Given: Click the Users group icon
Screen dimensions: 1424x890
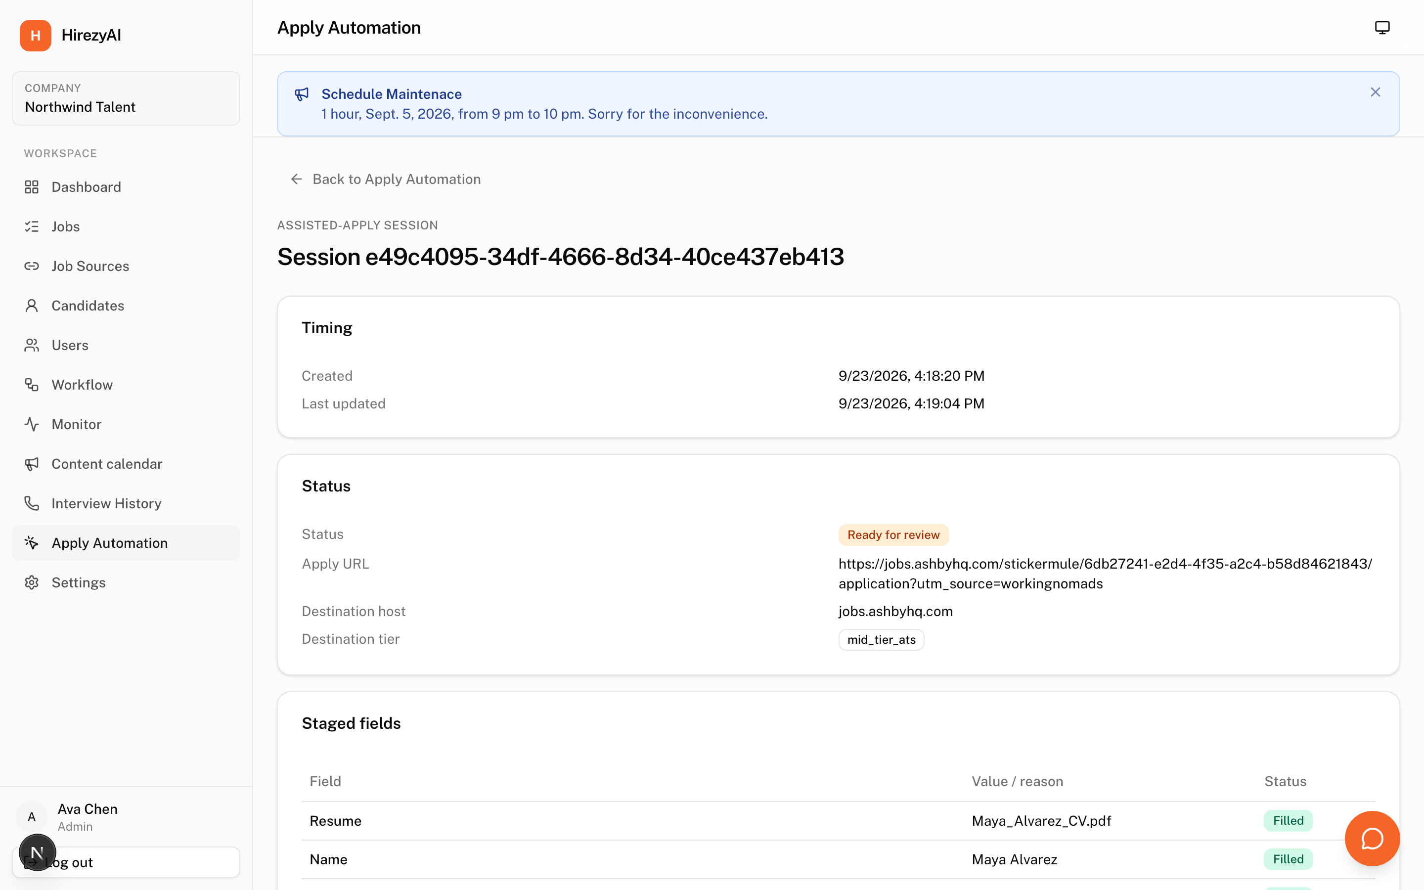Looking at the screenshot, I should 32,345.
